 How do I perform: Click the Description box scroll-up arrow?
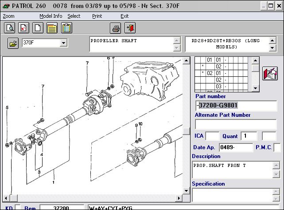(x=276, y=165)
